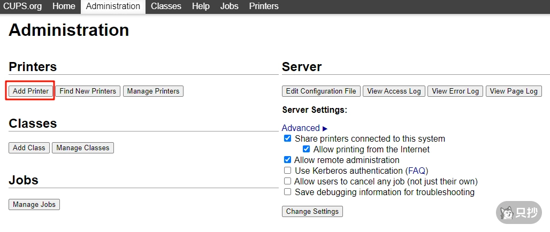Open Manage Classes
Image resolution: width=550 pixels, height=232 pixels.
pos(83,148)
